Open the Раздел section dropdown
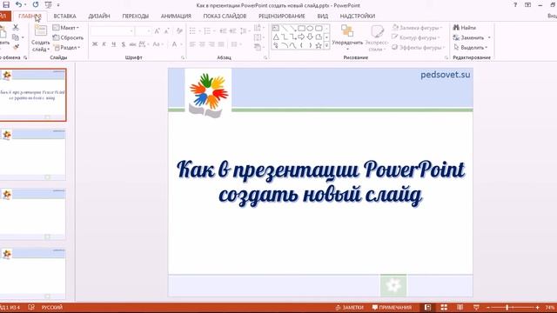The width and height of the screenshot is (557, 313). pos(67,47)
